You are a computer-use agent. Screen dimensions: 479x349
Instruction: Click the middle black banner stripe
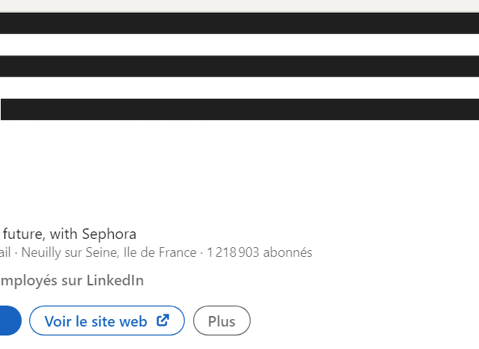coord(239,67)
